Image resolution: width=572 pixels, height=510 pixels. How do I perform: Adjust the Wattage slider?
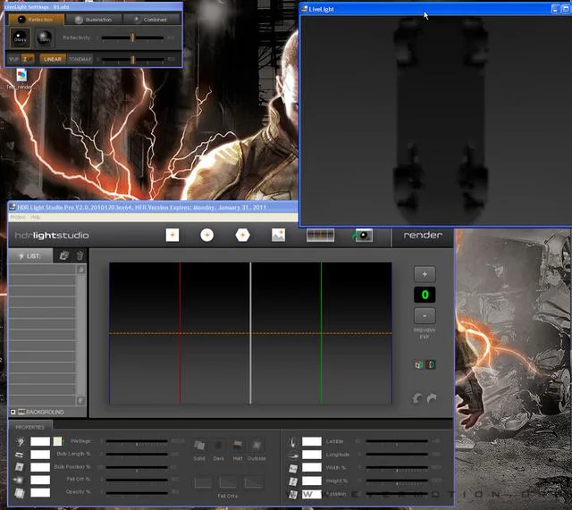click(137, 442)
